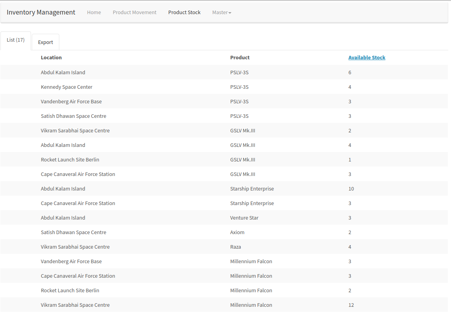Screen dimensions: 451x317
Task: Click Satish Dhawan Space Centre in PSLV-3S row
Action: [x=73, y=116]
